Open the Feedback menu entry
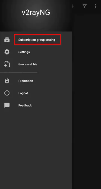The image size is (101, 189). coord(36,105)
